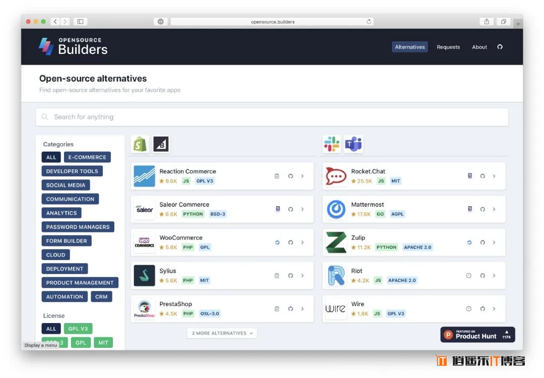Open Rocket.Chat GitHub repository icon
544x378 pixels.
tap(482, 176)
